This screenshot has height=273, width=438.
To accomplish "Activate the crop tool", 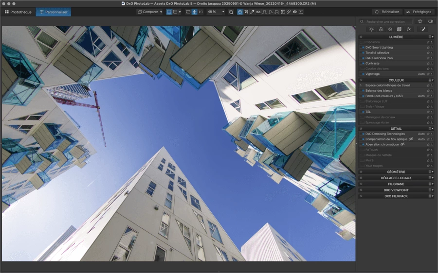I will tap(246, 12).
